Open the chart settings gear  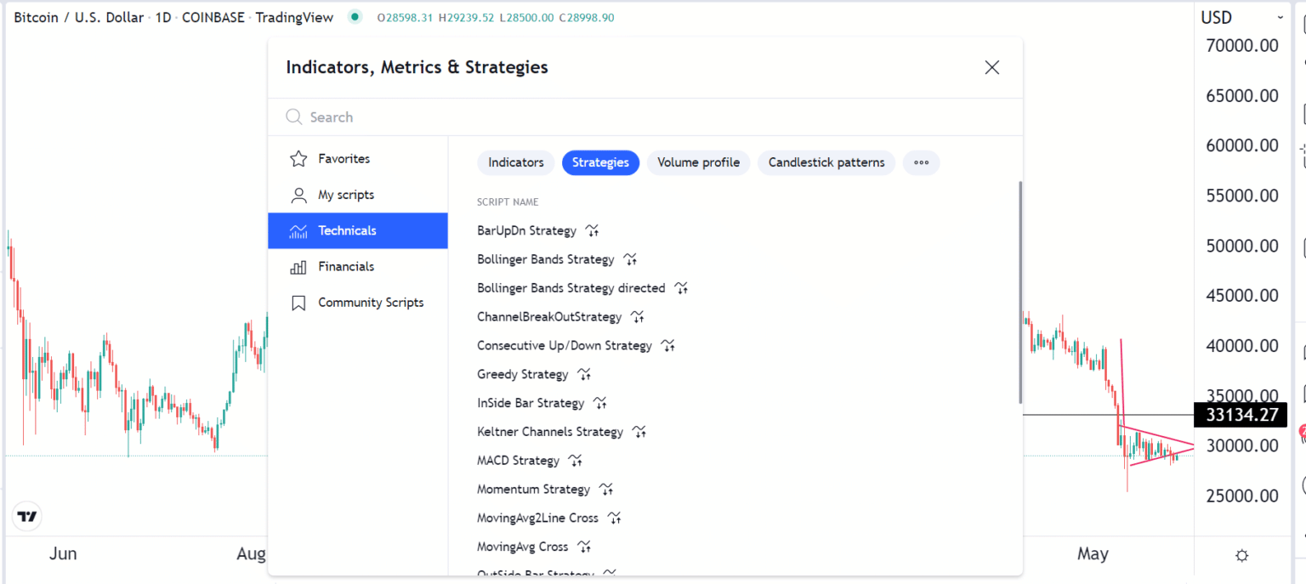pyautogui.click(x=1241, y=554)
